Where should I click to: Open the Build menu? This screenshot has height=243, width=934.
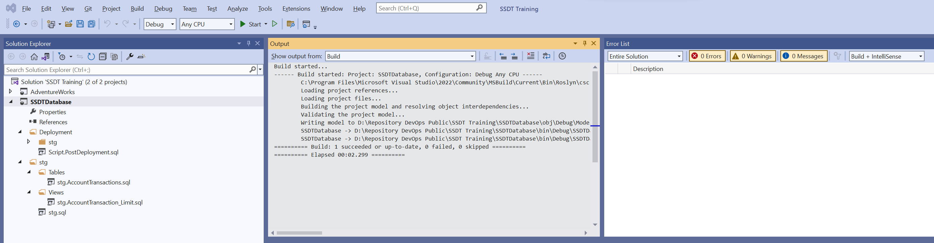(137, 9)
